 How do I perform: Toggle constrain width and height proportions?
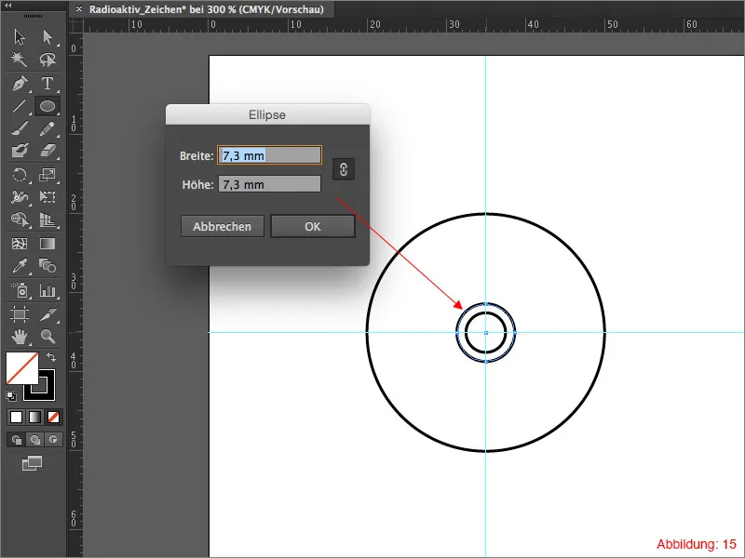click(x=344, y=169)
